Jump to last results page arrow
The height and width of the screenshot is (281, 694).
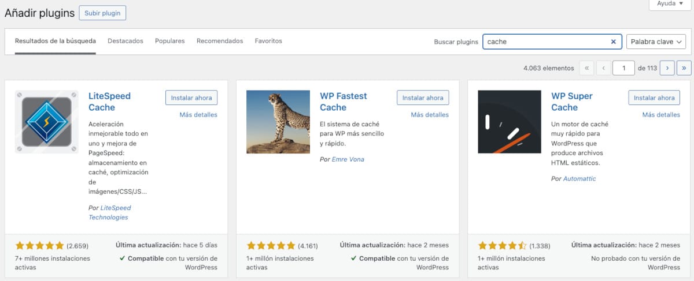(x=684, y=68)
